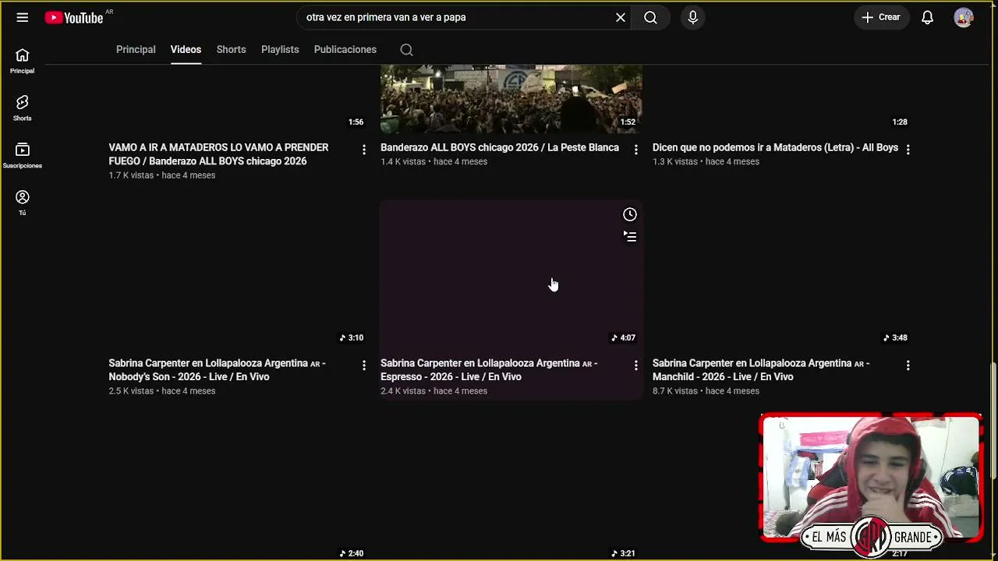Click the 2:40 duration badge

click(x=351, y=553)
